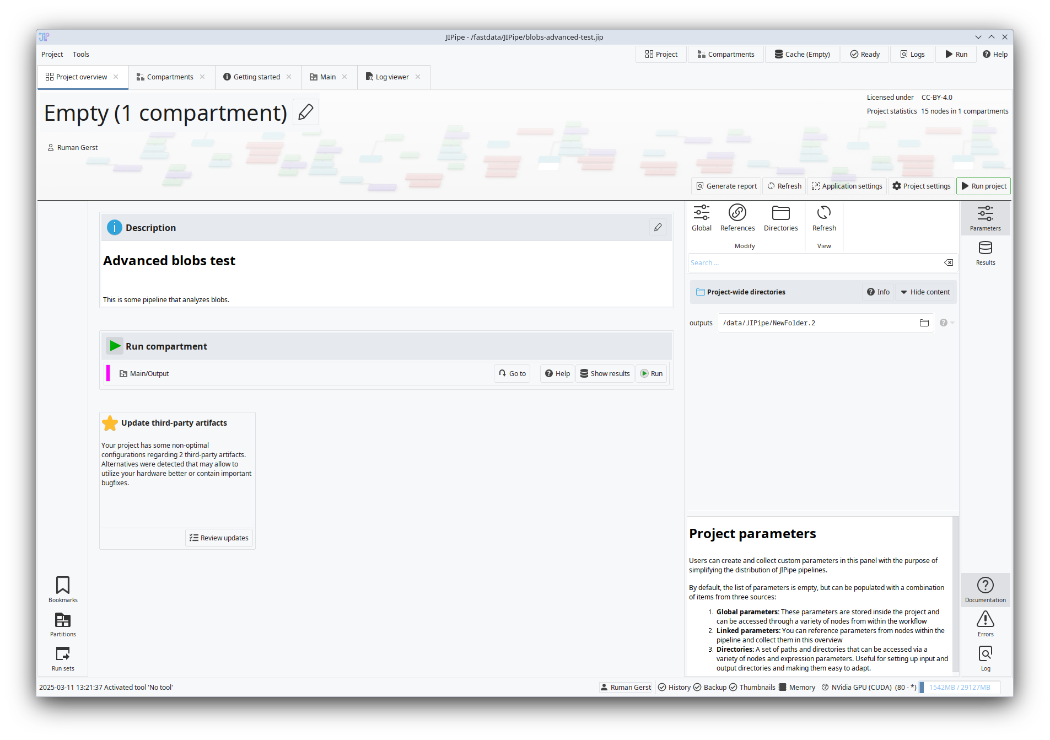Image resolution: width=1050 pixels, height=740 pixels.
Task: Browse folder for outputs directory
Action: pos(924,323)
